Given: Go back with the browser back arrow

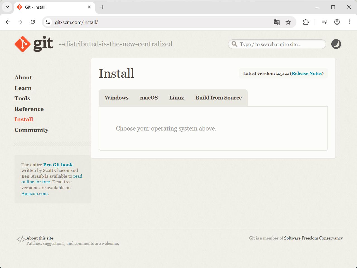Looking at the screenshot, I should point(8,22).
